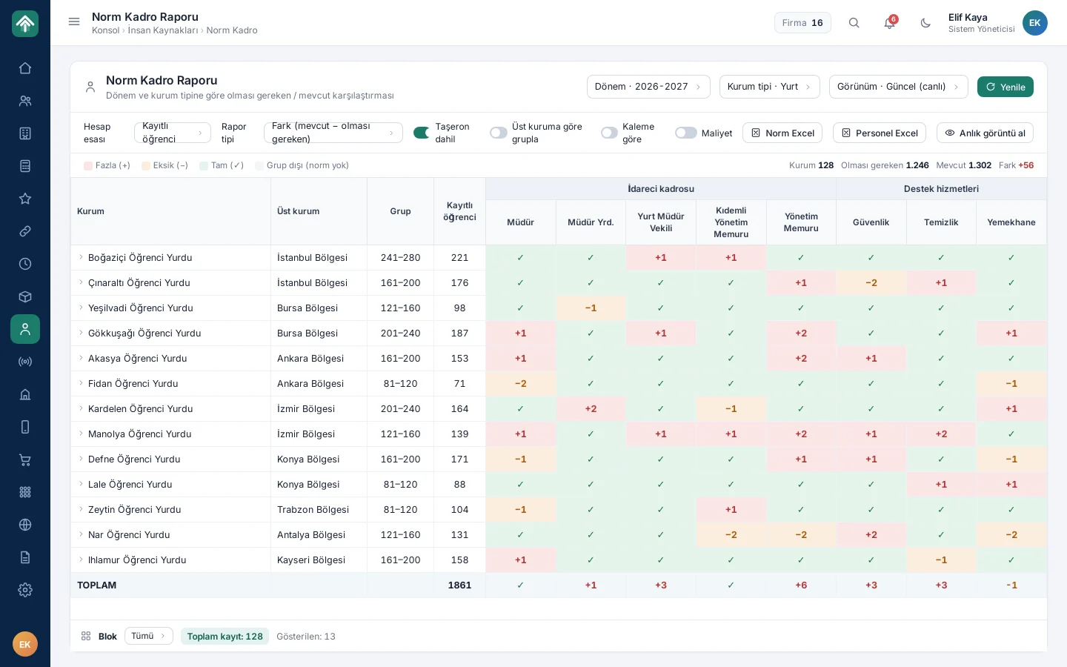Screen dimensions: 1067x667
Task: Click the broadcast signal icon in sidebar
Action: pyautogui.click(x=25, y=362)
